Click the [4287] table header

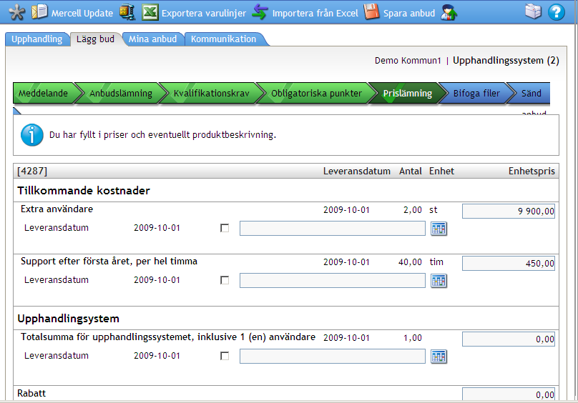click(32, 171)
